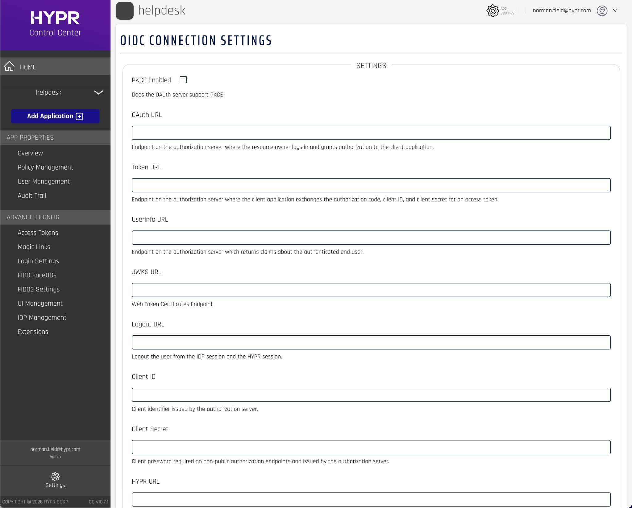Viewport: 632px width, 508px height.
Task: Open the Magic Links settings
Action: point(34,247)
